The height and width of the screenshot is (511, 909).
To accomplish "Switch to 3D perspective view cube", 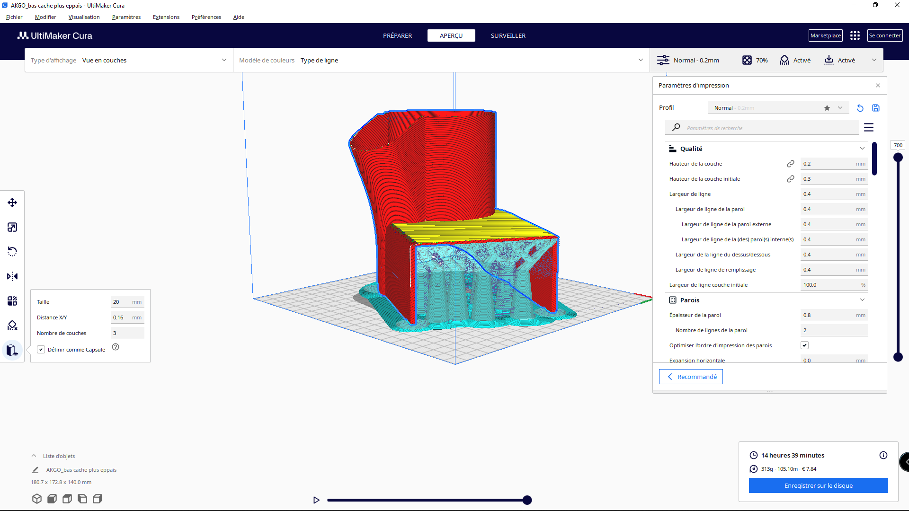I will tap(37, 499).
